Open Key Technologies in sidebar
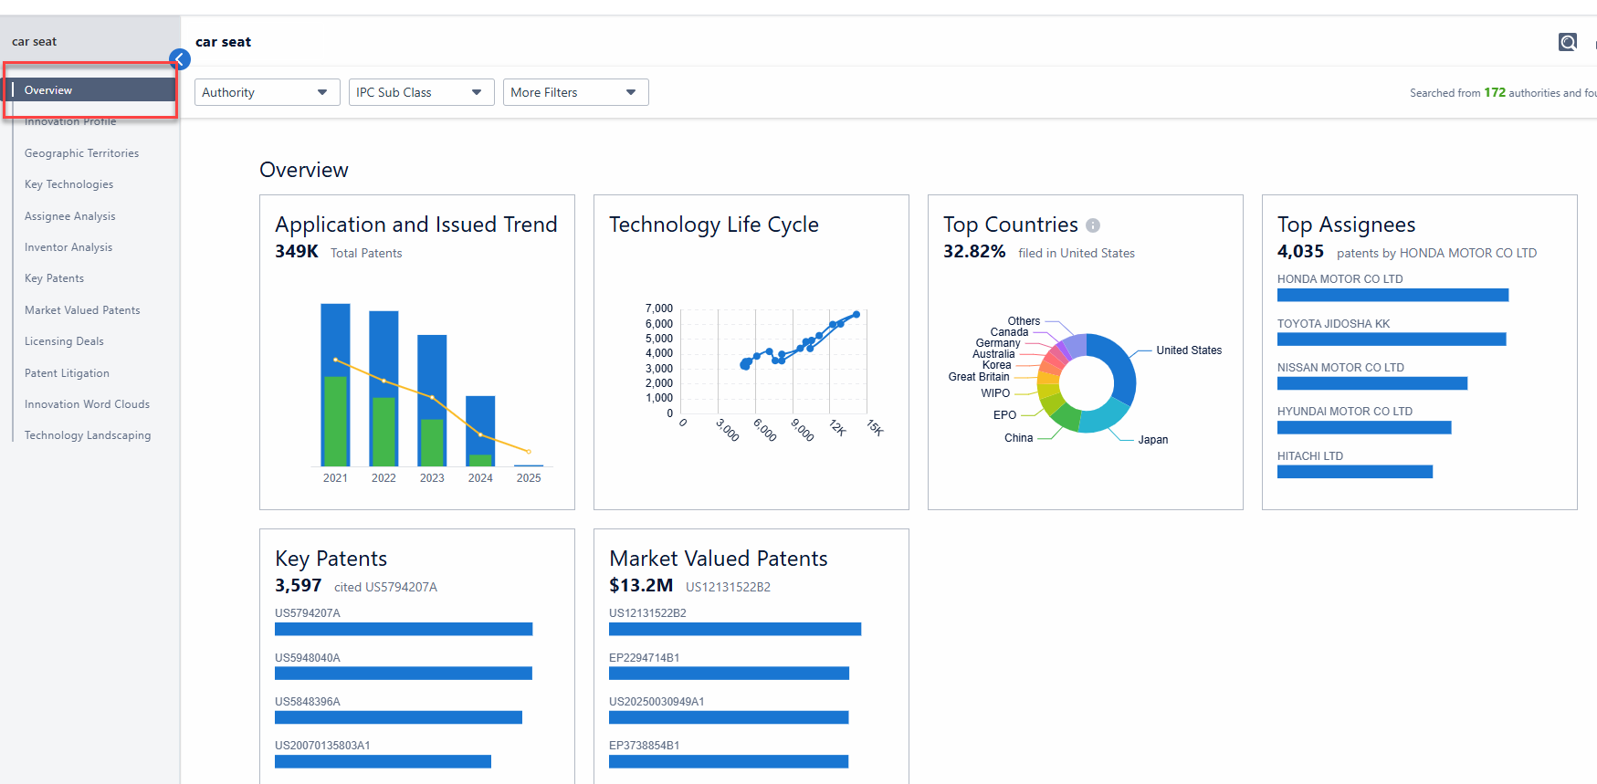The image size is (1597, 784). pos(68,184)
